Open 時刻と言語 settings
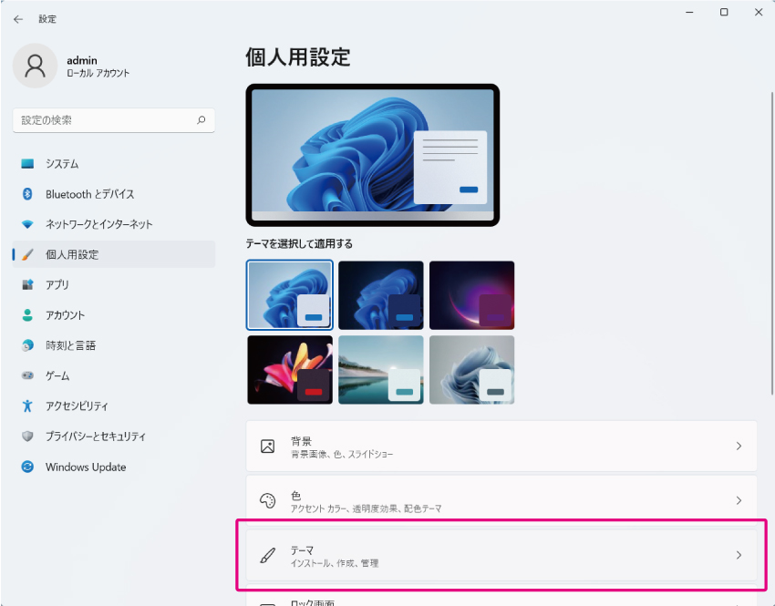Viewport: 775px width, 606px height. (114, 345)
